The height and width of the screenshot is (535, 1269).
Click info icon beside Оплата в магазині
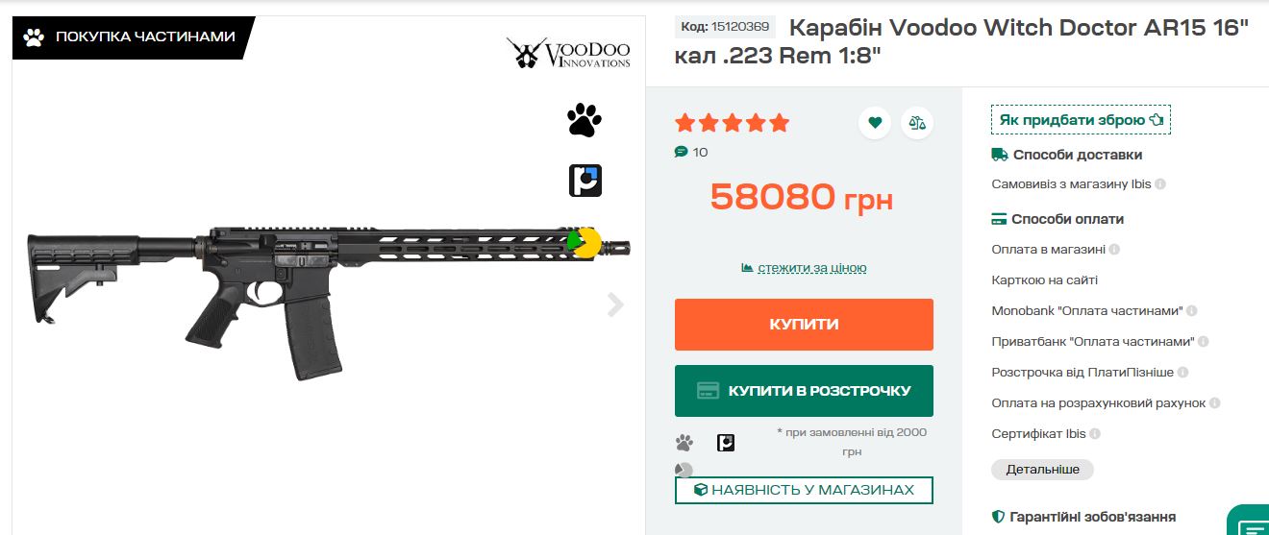(x=1114, y=250)
